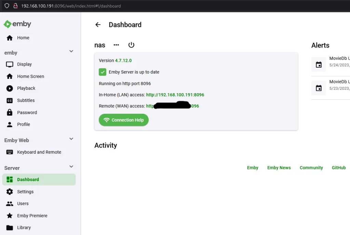Click the Library folder icon
The width and height of the screenshot is (350, 235).
coord(10,227)
